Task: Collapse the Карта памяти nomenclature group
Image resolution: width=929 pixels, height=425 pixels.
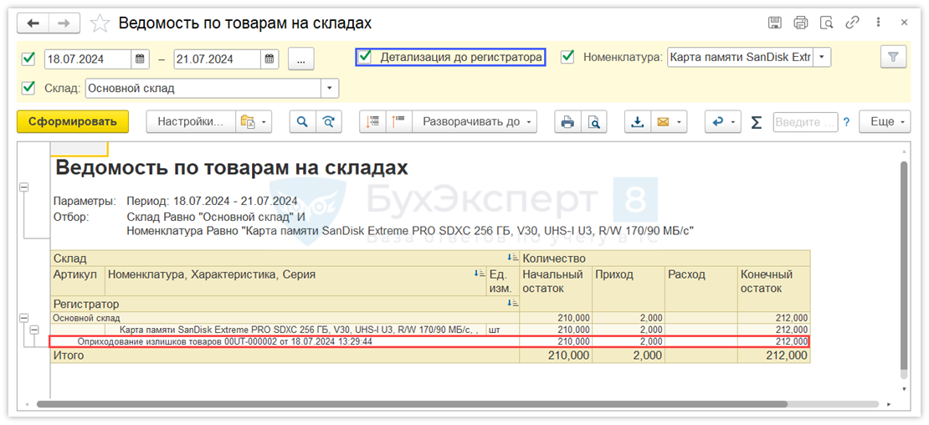Action: (35, 330)
